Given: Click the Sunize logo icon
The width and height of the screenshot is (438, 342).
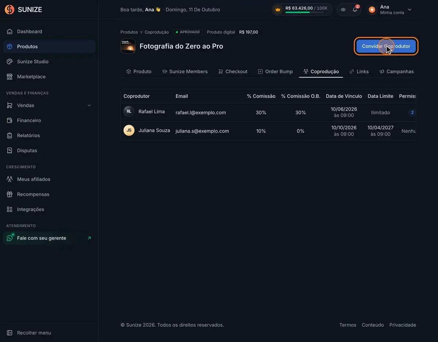Looking at the screenshot, I should coord(9,9).
